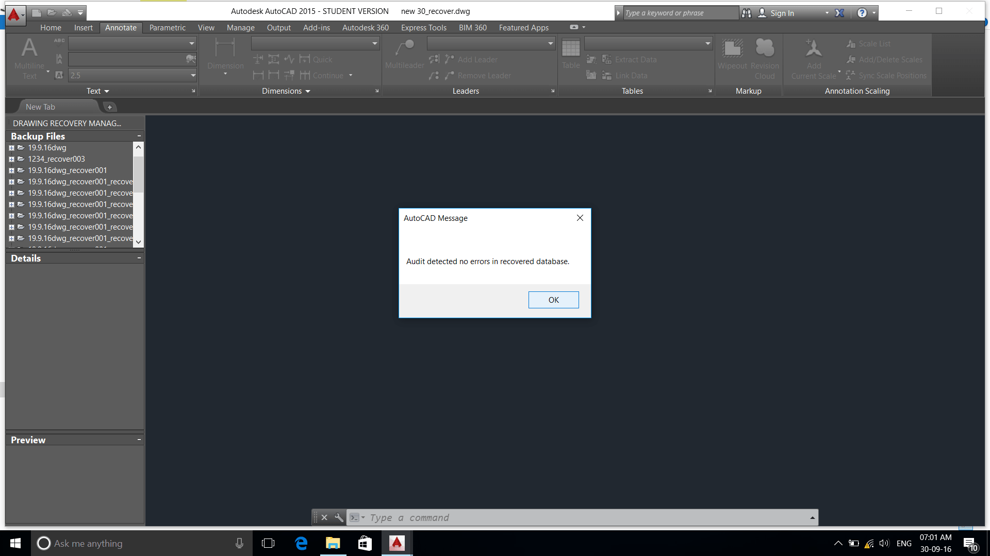This screenshot has width=990, height=556.
Task: Collapse the Details section
Action: [x=139, y=258]
